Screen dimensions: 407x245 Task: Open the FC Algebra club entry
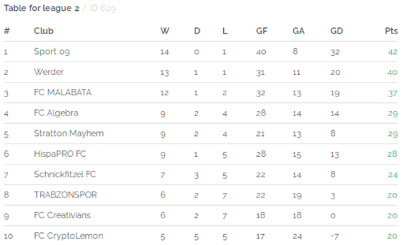pos(56,113)
